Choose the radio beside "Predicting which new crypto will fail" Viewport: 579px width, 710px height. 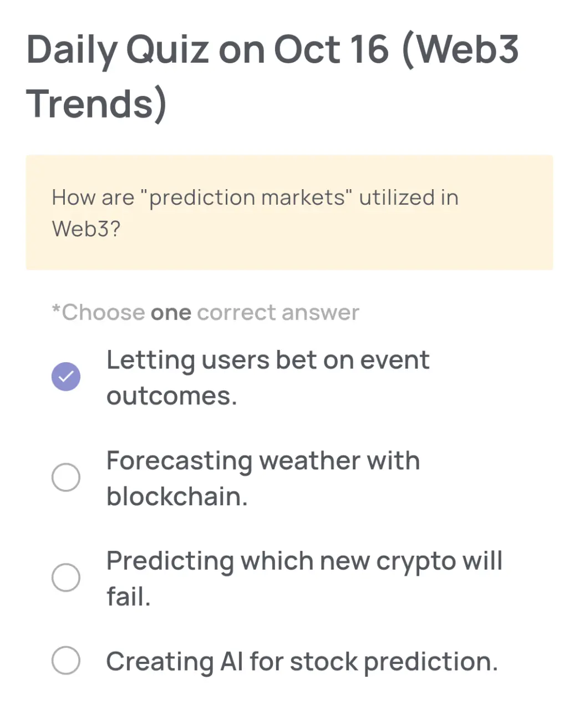coord(66,577)
